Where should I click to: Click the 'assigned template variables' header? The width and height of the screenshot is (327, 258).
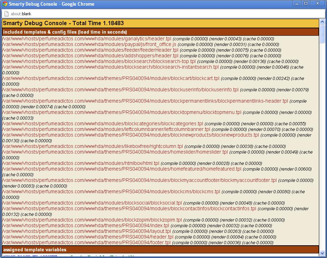pyautogui.click(x=35, y=250)
